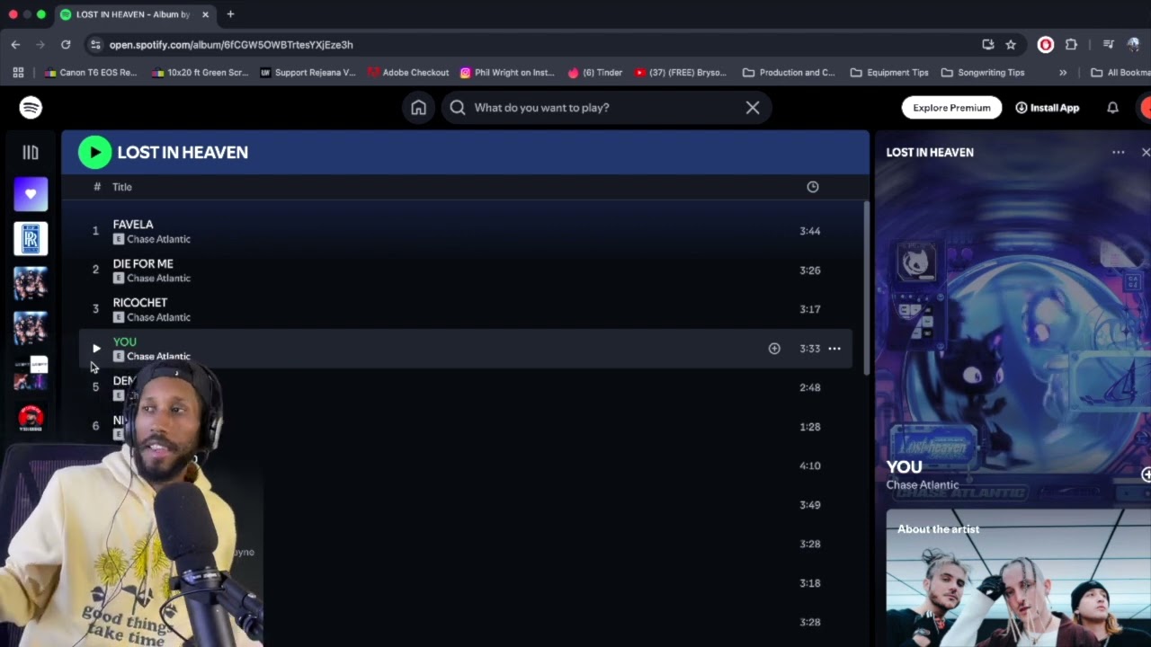This screenshot has width=1151, height=647.
Task: Click the Spotify logo icon
Action: (31, 107)
